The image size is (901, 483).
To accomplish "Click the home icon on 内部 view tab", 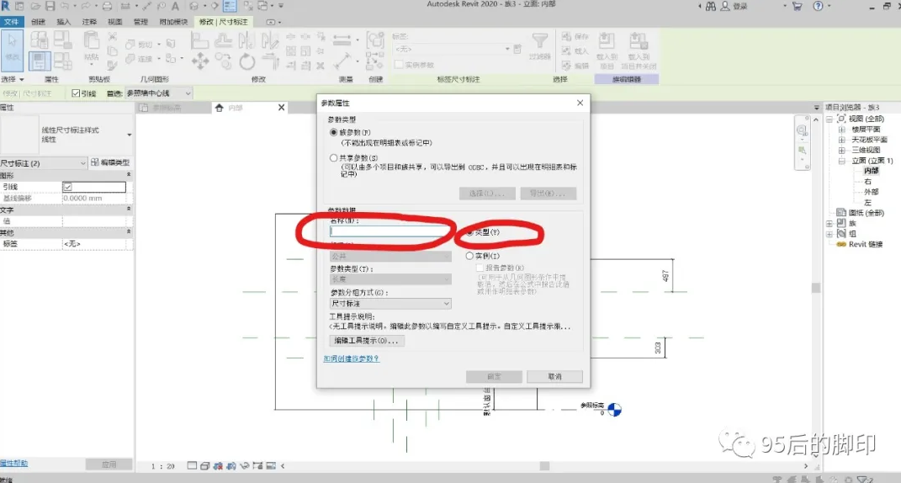I will tap(219, 108).
